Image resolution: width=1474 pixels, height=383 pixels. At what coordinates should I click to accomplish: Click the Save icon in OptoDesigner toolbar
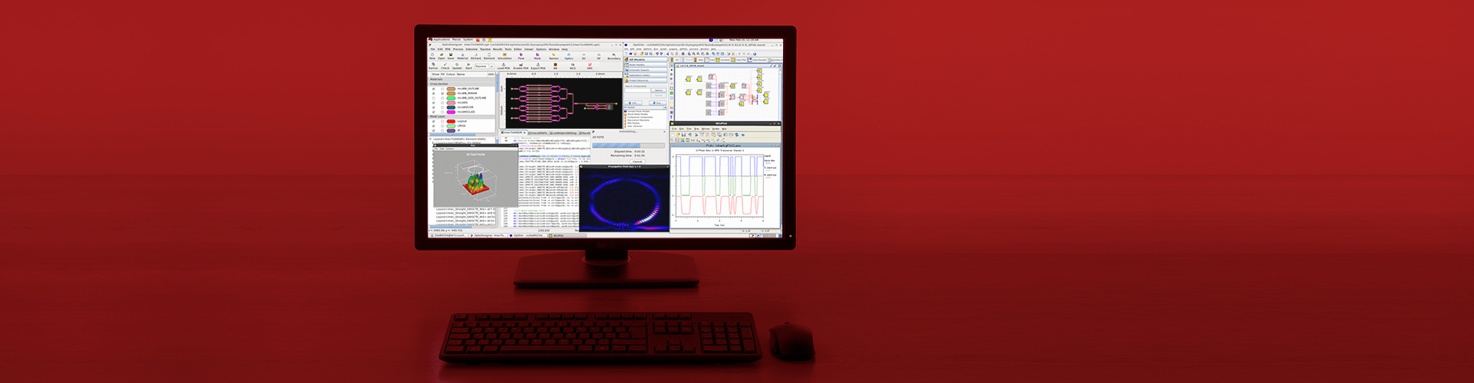coord(451,56)
